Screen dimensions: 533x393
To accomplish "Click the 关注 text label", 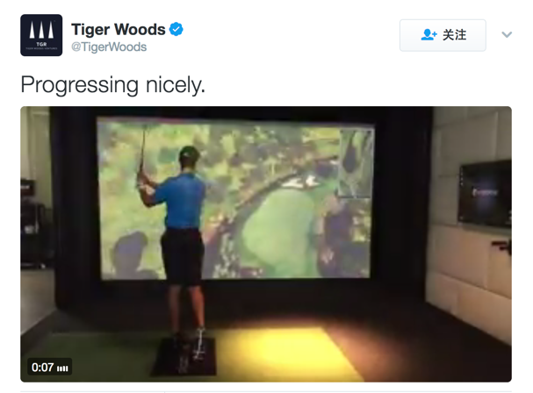I will point(455,35).
